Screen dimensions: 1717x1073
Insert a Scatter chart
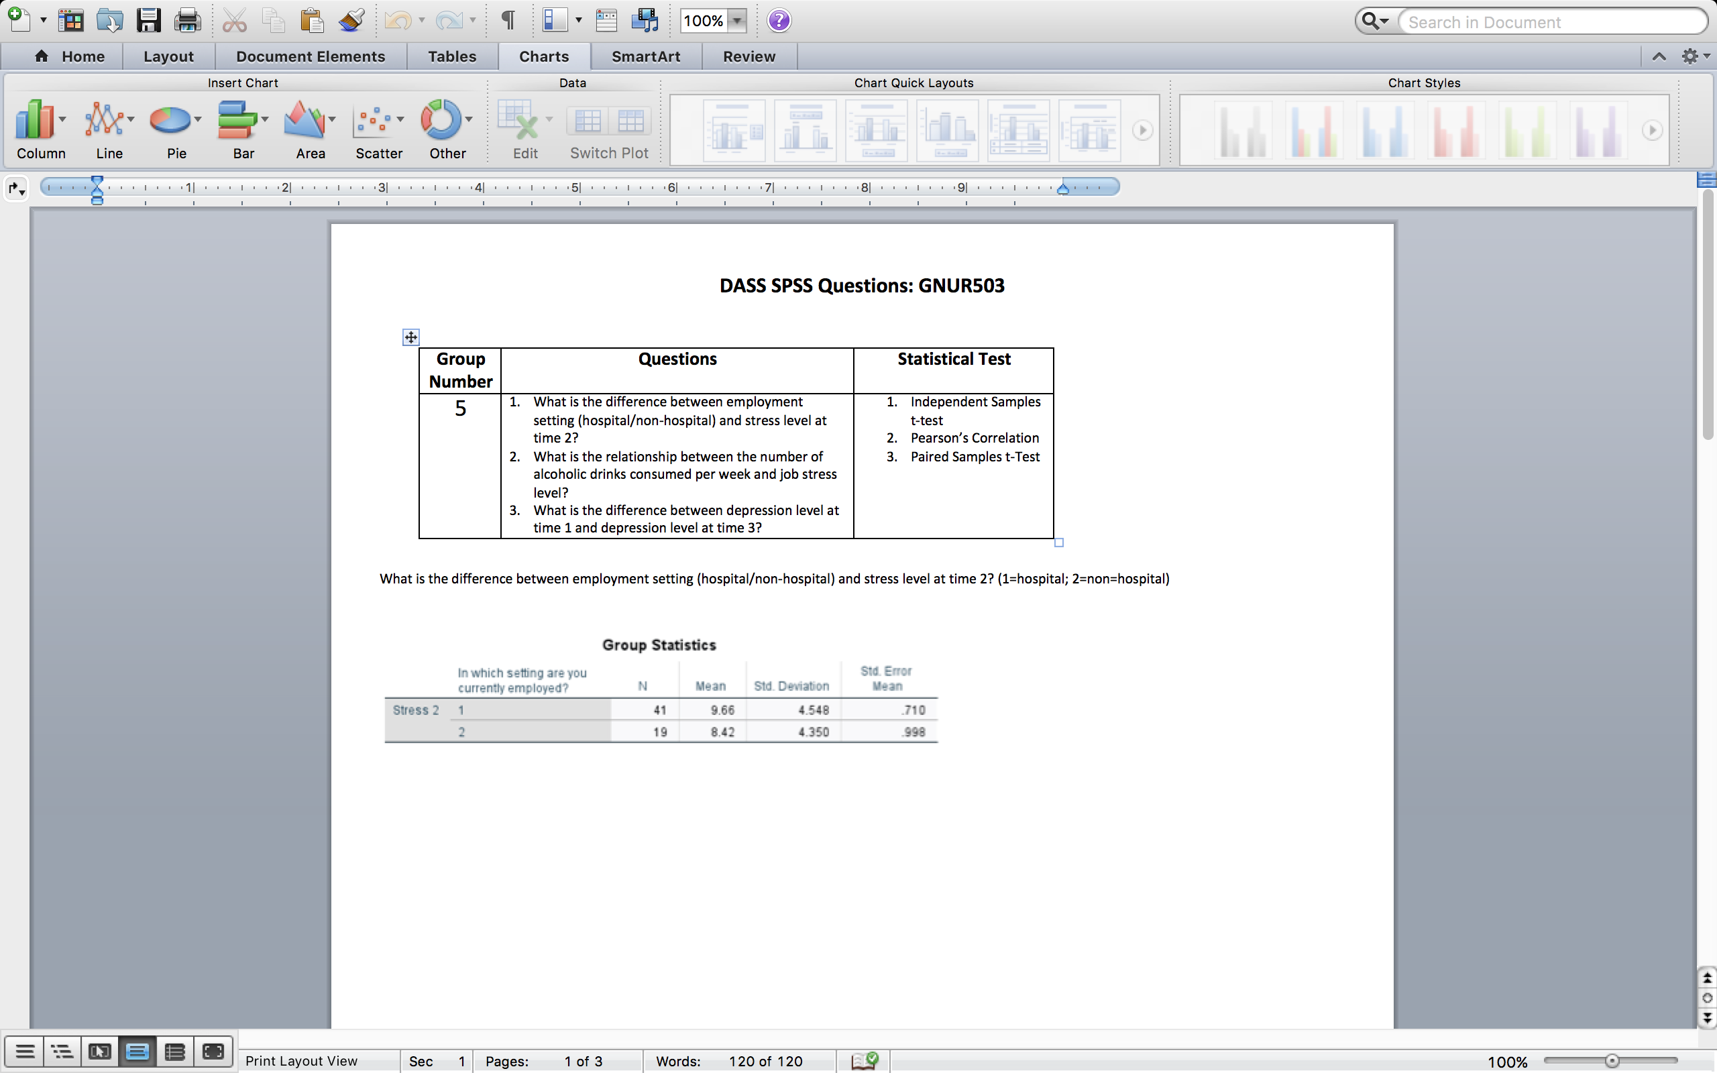[x=374, y=121]
